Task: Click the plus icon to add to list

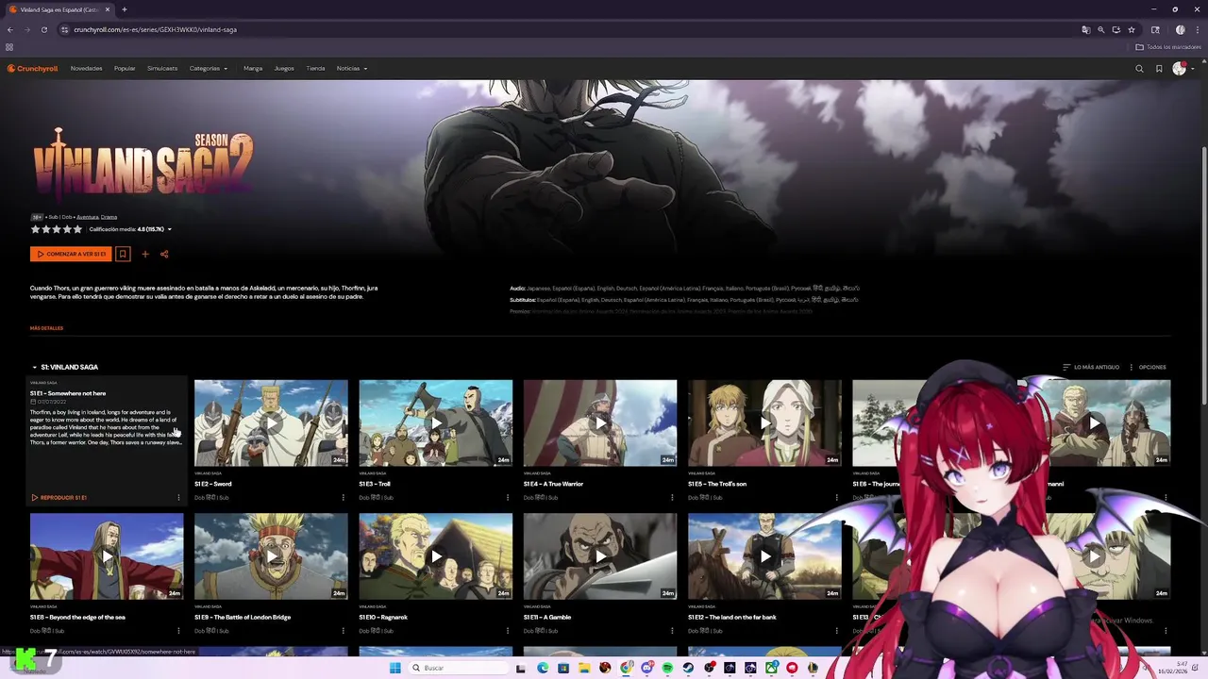Action: [x=145, y=254]
